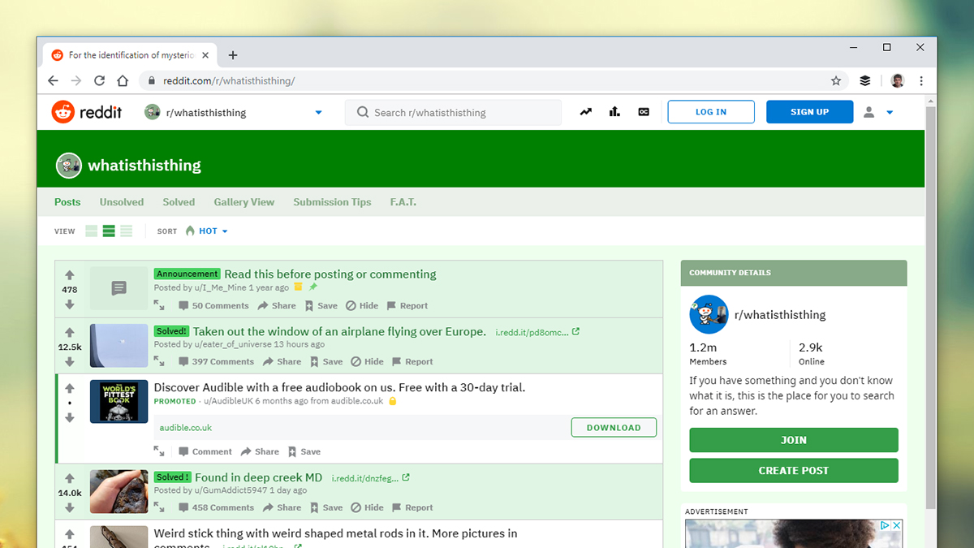Open the Submission Tips tab
The image size is (974, 548).
coord(332,202)
